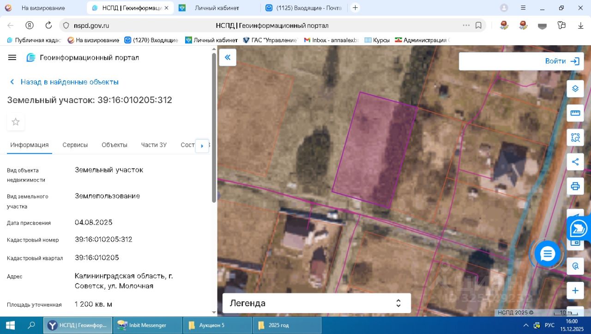Click the cadastral quarter 39:16:010205 value
The image size is (591, 334).
(x=97, y=257)
